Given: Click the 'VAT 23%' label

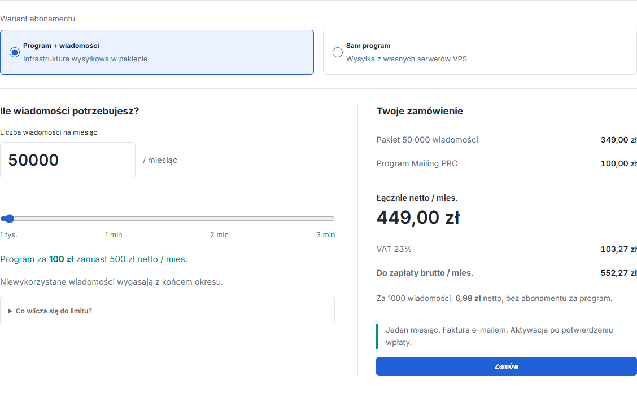Looking at the screenshot, I should point(394,249).
